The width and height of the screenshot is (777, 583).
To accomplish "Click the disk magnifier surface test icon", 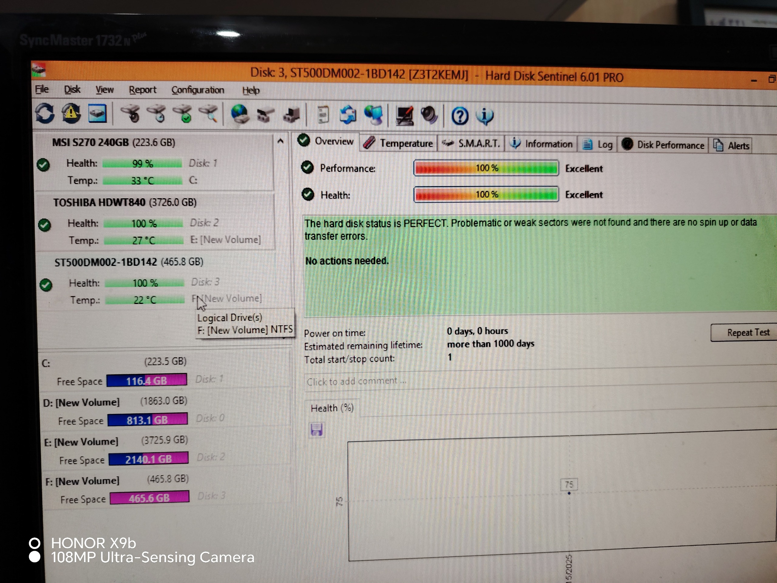I will pyautogui.click(x=208, y=114).
